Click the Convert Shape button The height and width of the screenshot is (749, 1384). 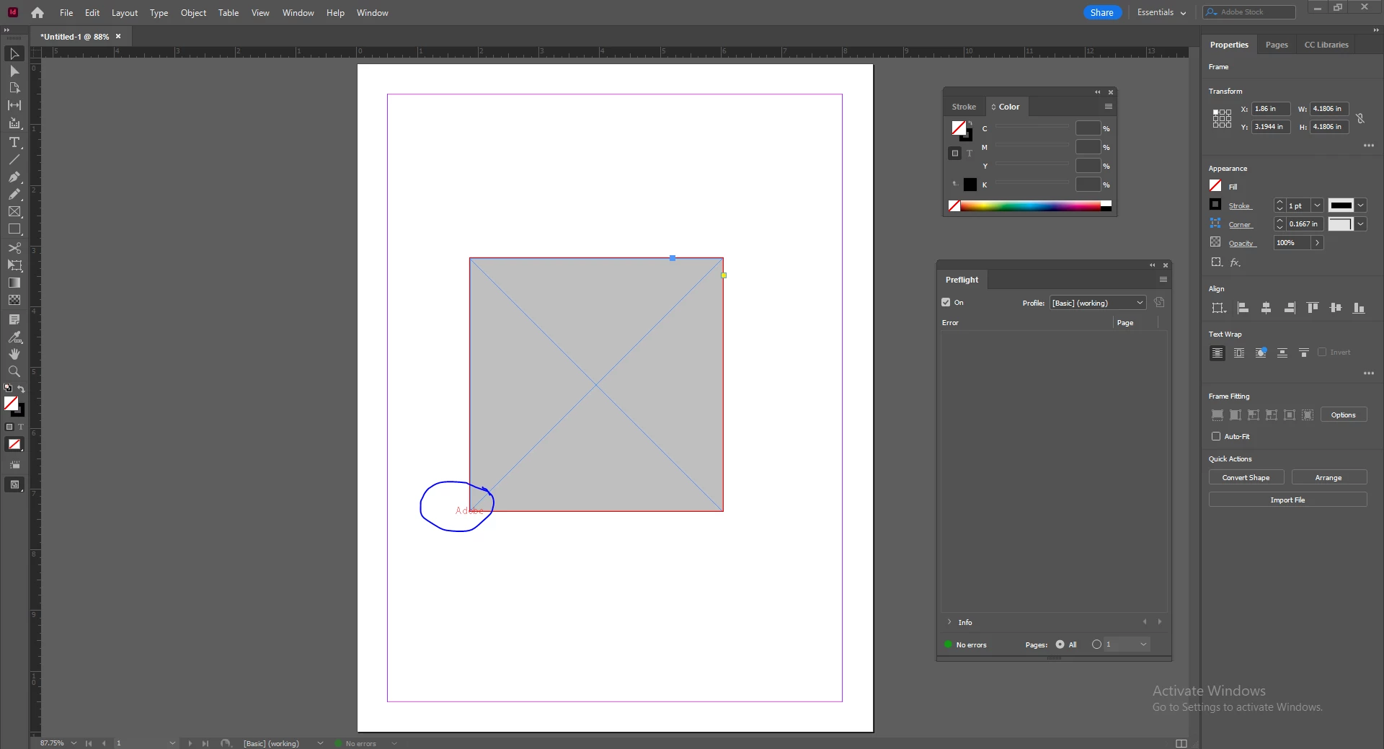pos(1246,477)
